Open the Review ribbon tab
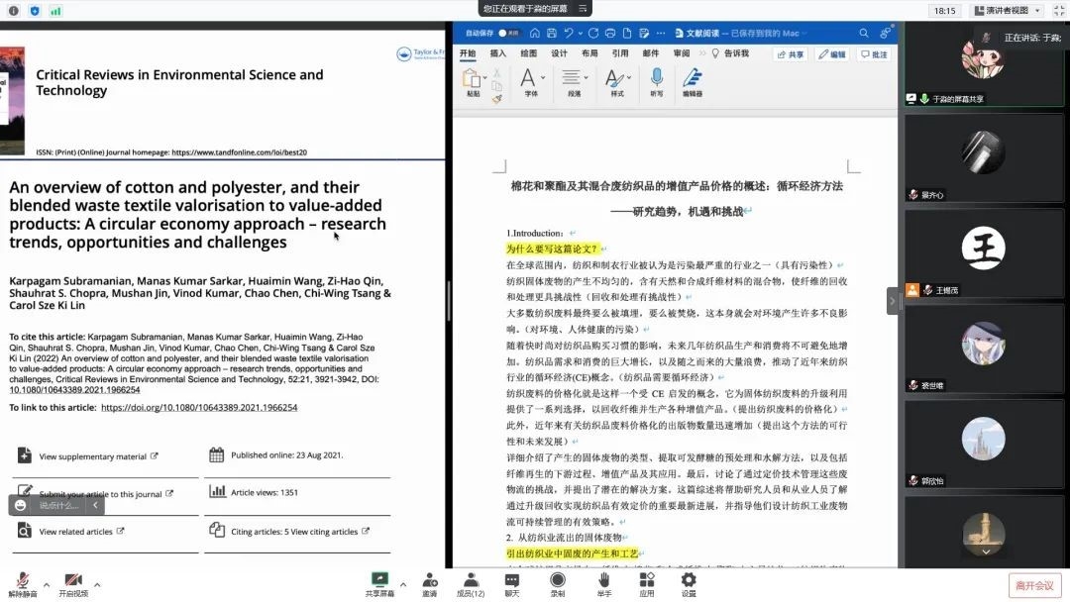 click(682, 53)
